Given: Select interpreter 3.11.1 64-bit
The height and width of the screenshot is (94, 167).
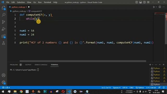Looking at the screenshot, I should click(x=151, y=88).
